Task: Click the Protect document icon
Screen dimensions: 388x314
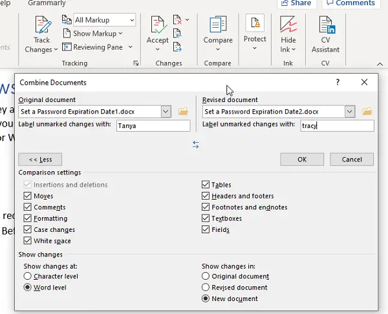Action: (x=255, y=23)
